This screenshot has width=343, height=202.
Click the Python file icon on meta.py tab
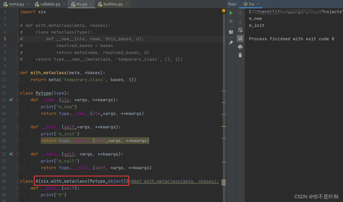pyautogui.click(x=5, y=4)
